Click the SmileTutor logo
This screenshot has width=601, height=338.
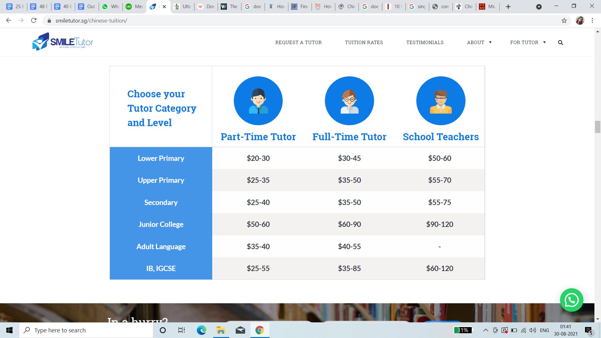coord(63,42)
